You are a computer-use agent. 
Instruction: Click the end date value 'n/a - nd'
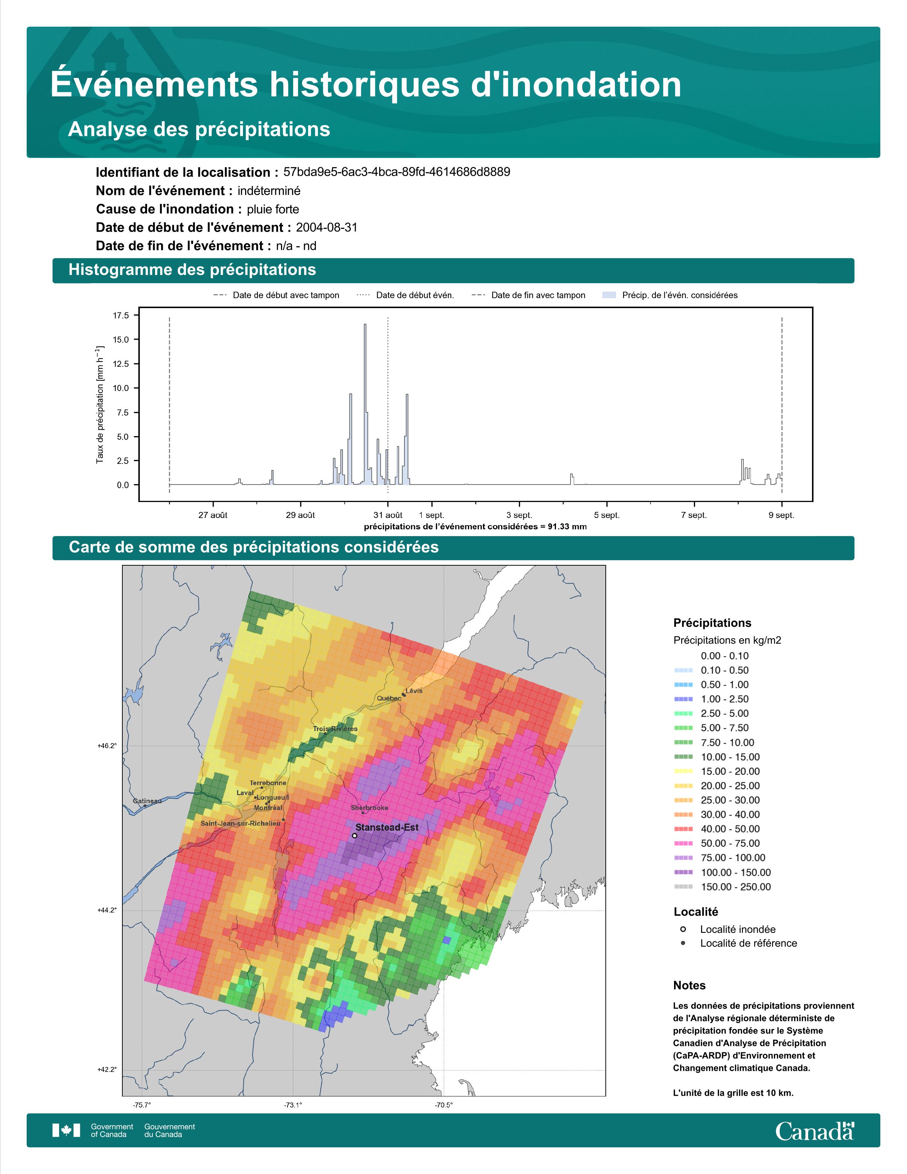click(296, 246)
